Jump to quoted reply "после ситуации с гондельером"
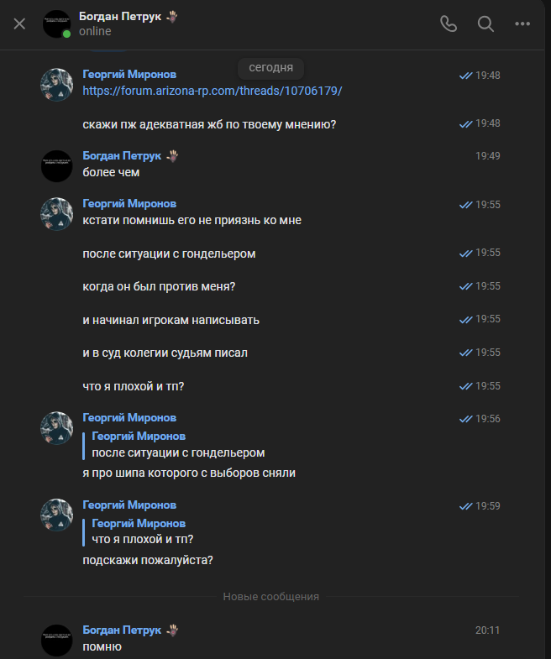 [178, 452]
